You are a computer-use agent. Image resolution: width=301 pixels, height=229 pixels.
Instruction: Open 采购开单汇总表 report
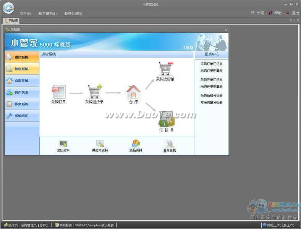211,80
